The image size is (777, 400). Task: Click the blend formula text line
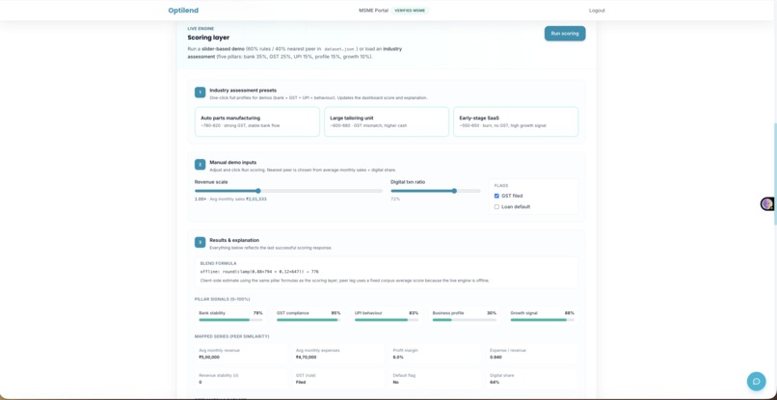(x=259, y=272)
